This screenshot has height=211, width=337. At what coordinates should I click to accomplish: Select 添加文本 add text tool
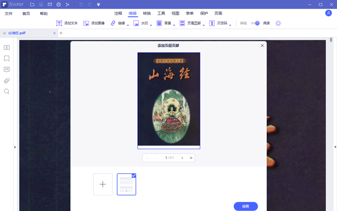pos(67,23)
